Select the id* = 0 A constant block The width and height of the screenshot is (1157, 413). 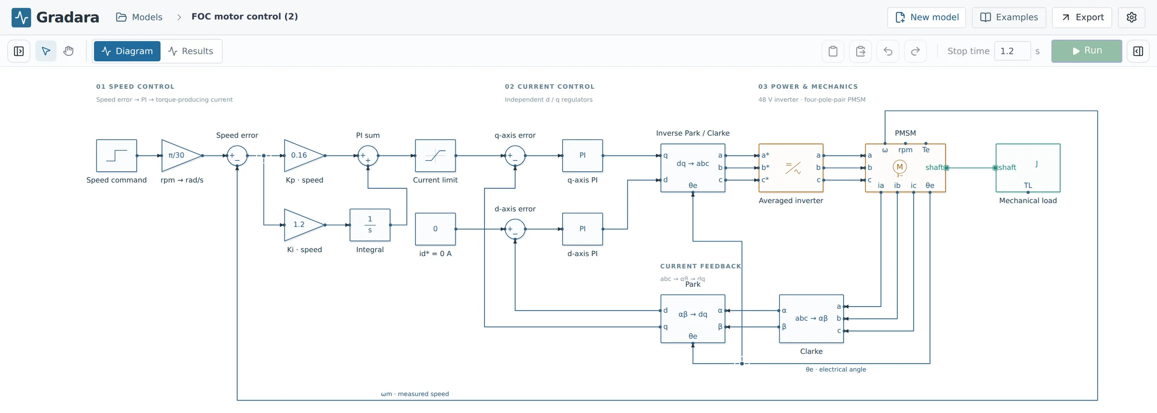(x=435, y=229)
